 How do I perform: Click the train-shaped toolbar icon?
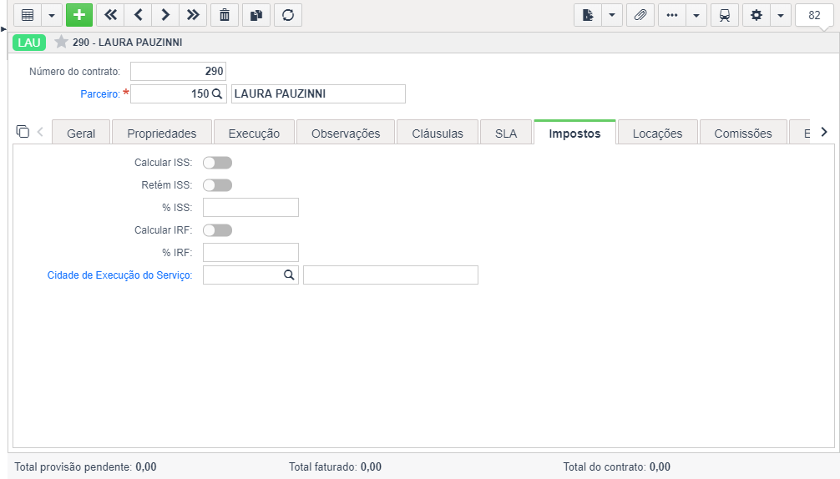pyautogui.click(x=725, y=15)
